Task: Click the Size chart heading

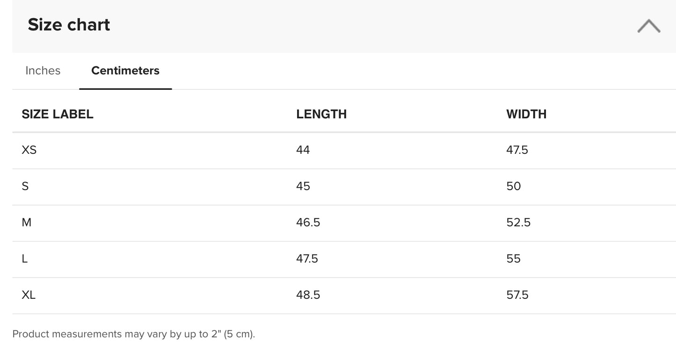Action: 69,25
